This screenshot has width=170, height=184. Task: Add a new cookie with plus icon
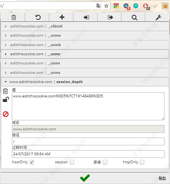[62, 17]
